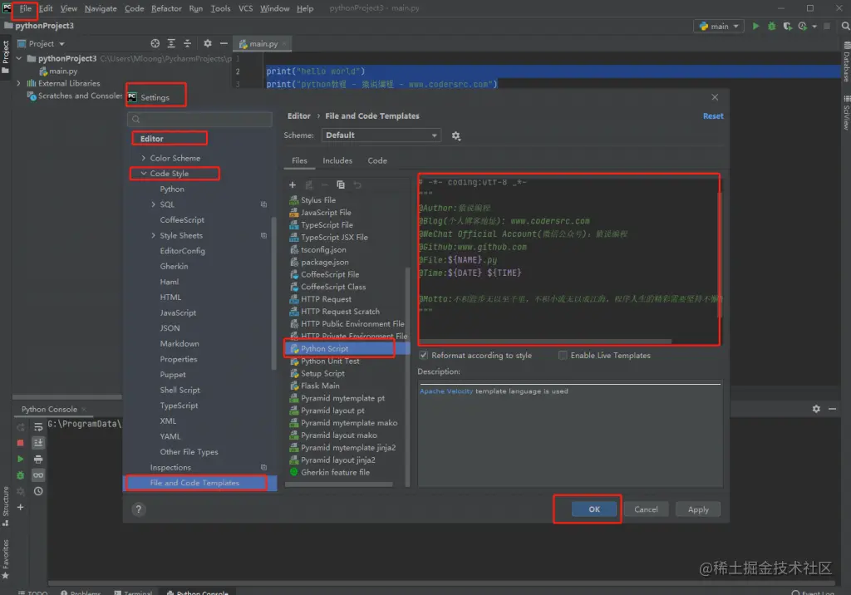Click the OK button
This screenshot has width=851, height=595.
(x=594, y=509)
